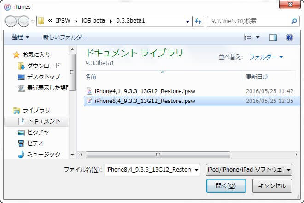This screenshot has width=304, height=203.
Task: Open the 整理 menu
Action: click(20, 37)
